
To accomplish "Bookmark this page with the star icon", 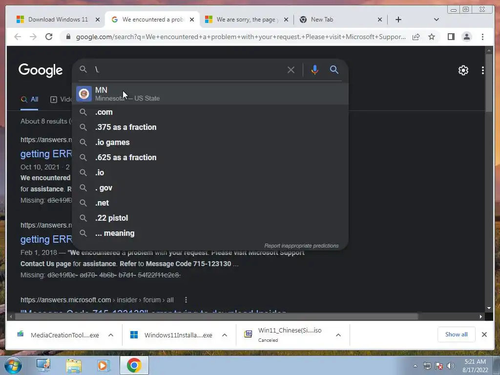I will pos(432,37).
